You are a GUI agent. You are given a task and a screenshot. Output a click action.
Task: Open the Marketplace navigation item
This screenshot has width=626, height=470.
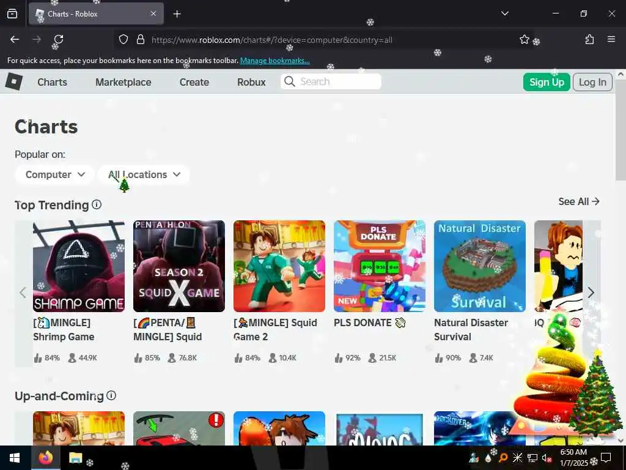(123, 82)
